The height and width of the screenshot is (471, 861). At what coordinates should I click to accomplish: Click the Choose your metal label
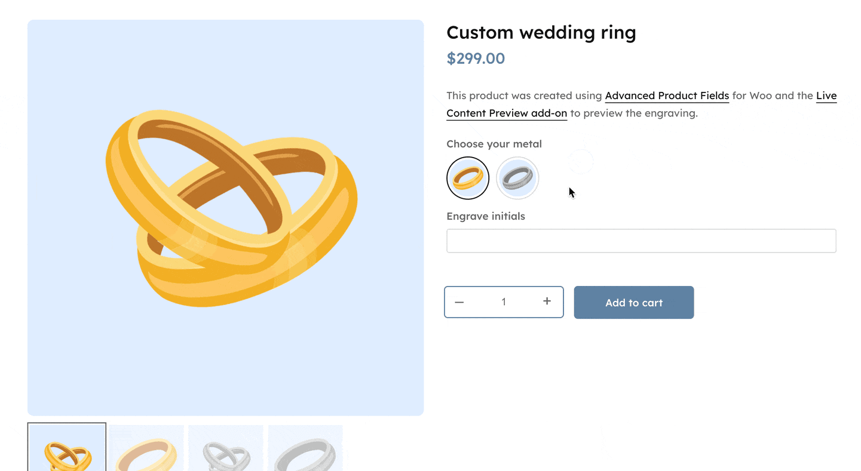point(494,144)
